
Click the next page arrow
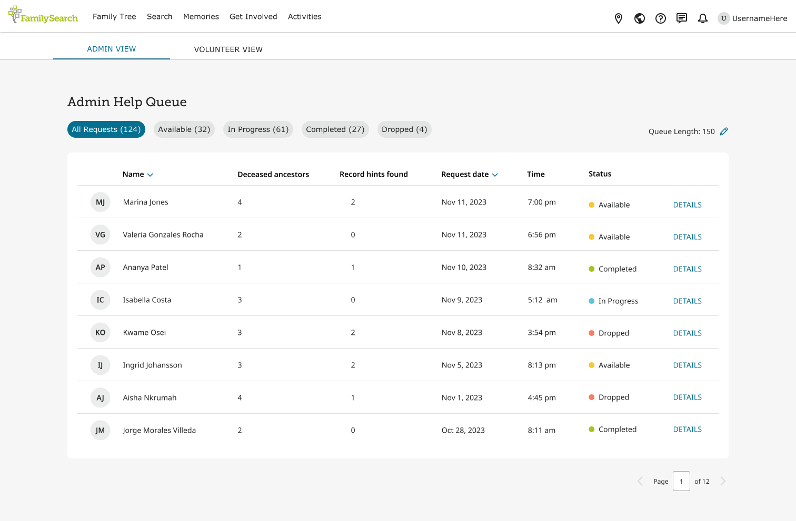(723, 481)
